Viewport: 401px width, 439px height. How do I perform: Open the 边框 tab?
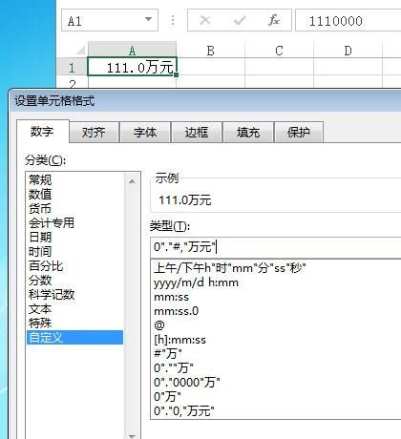197,133
